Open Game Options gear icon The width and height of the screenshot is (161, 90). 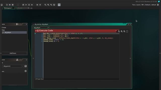pyautogui.click(x=37, y=5)
